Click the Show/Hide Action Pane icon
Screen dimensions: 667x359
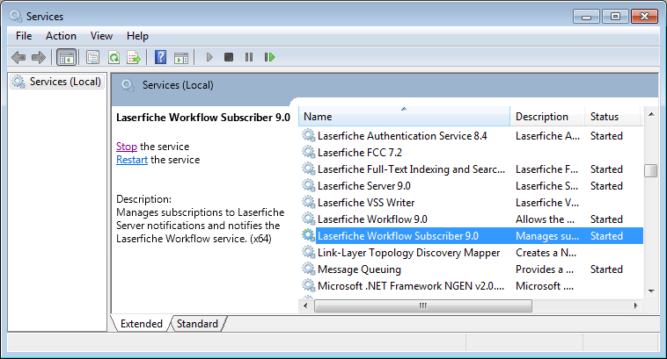[x=181, y=57]
